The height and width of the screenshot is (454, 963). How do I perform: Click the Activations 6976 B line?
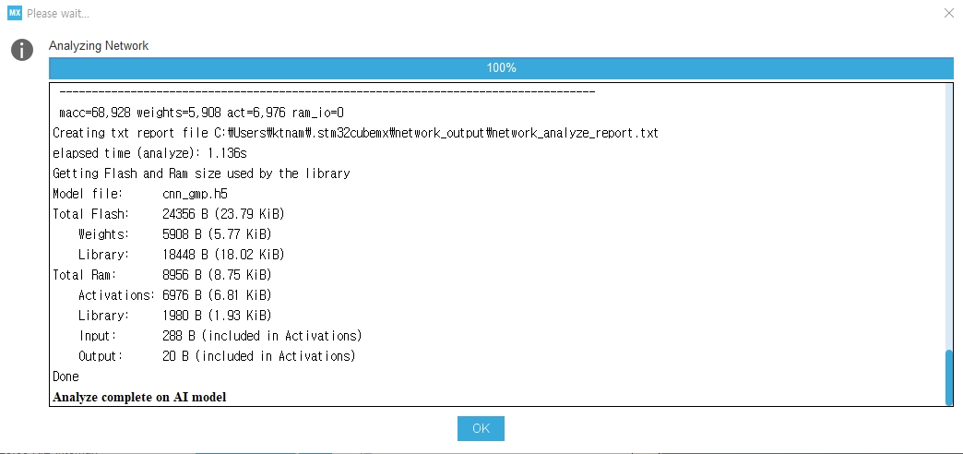(175, 295)
